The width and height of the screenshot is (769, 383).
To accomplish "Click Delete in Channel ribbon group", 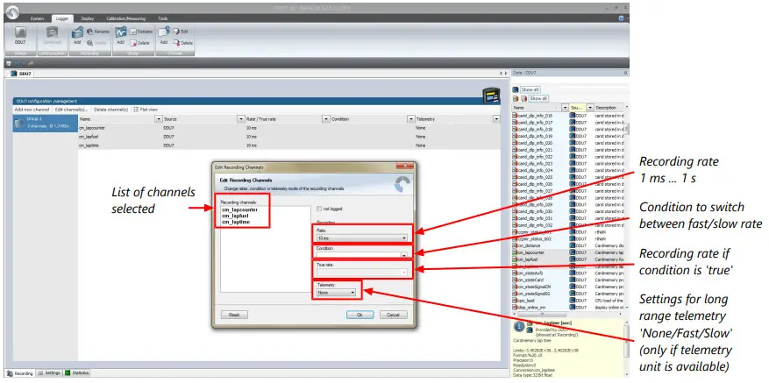I will (183, 43).
